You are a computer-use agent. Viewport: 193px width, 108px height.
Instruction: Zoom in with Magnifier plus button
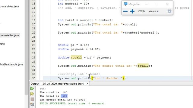[132, 11]
